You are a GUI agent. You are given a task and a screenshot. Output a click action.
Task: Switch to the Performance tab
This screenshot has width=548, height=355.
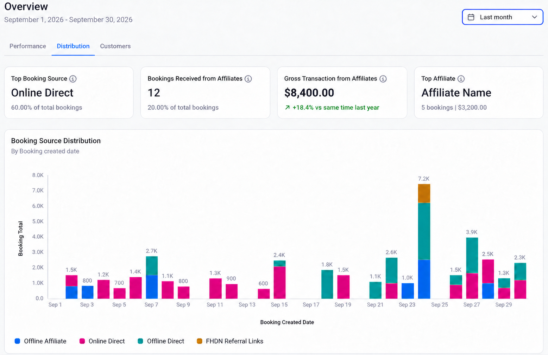pos(28,46)
